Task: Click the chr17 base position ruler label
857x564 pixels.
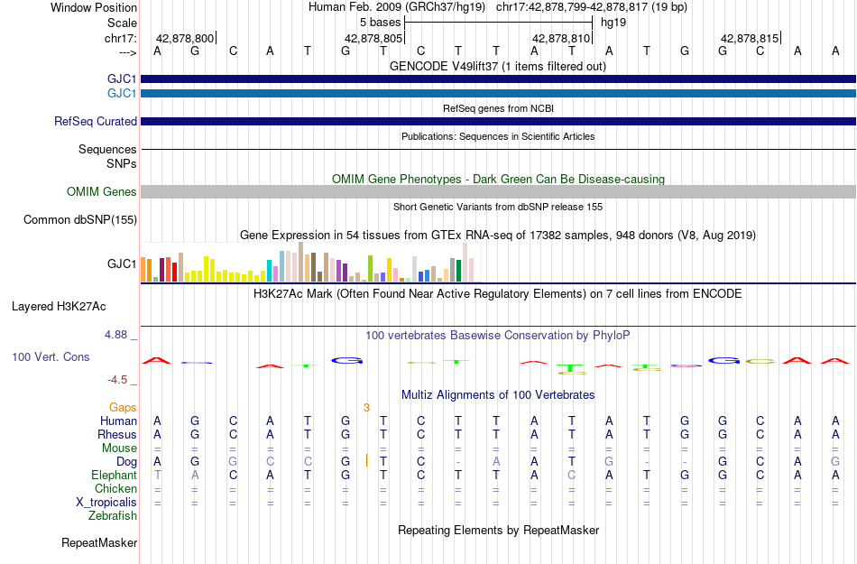Action: click(121, 38)
